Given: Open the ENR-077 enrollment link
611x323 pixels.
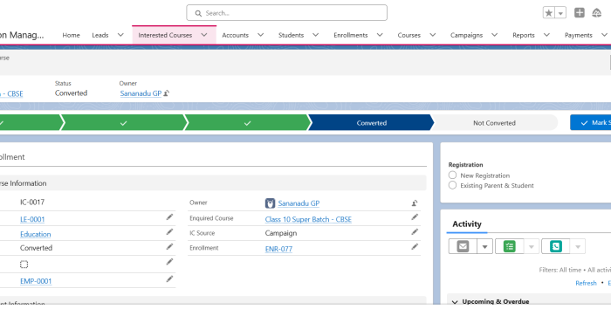Looking at the screenshot, I should coord(278,249).
